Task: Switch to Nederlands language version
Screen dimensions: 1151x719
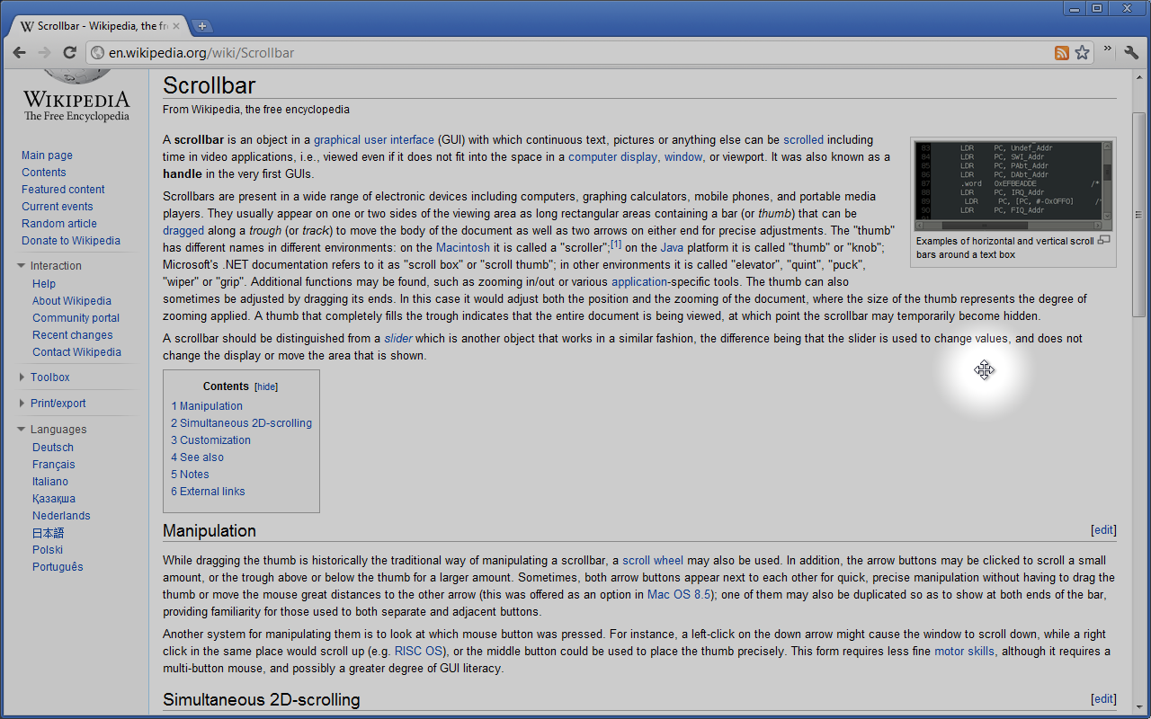Action: point(61,516)
